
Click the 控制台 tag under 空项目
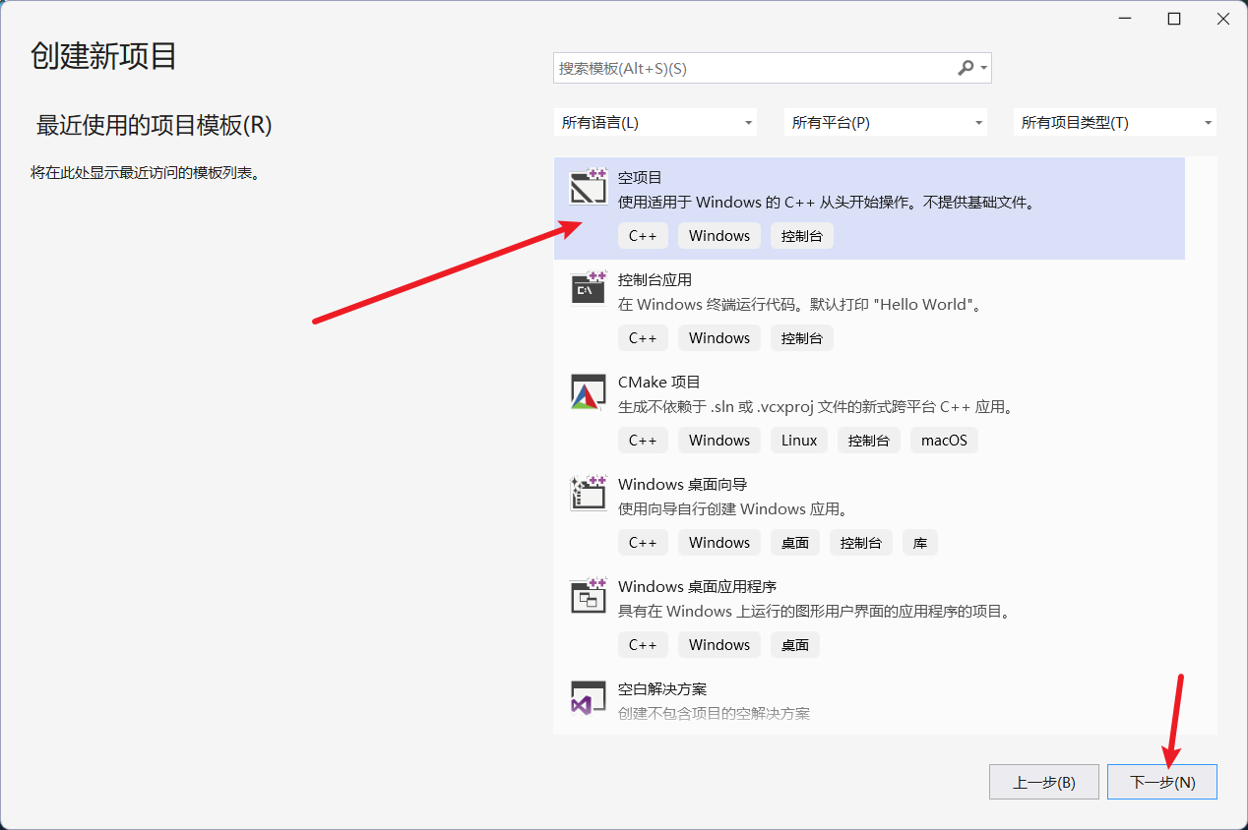point(802,236)
